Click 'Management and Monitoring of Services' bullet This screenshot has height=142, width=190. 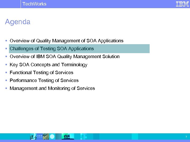click(x=52, y=88)
